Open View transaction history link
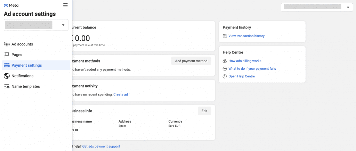This screenshot has width=356, height=151. pyautogui.click(x=246, y=36)
